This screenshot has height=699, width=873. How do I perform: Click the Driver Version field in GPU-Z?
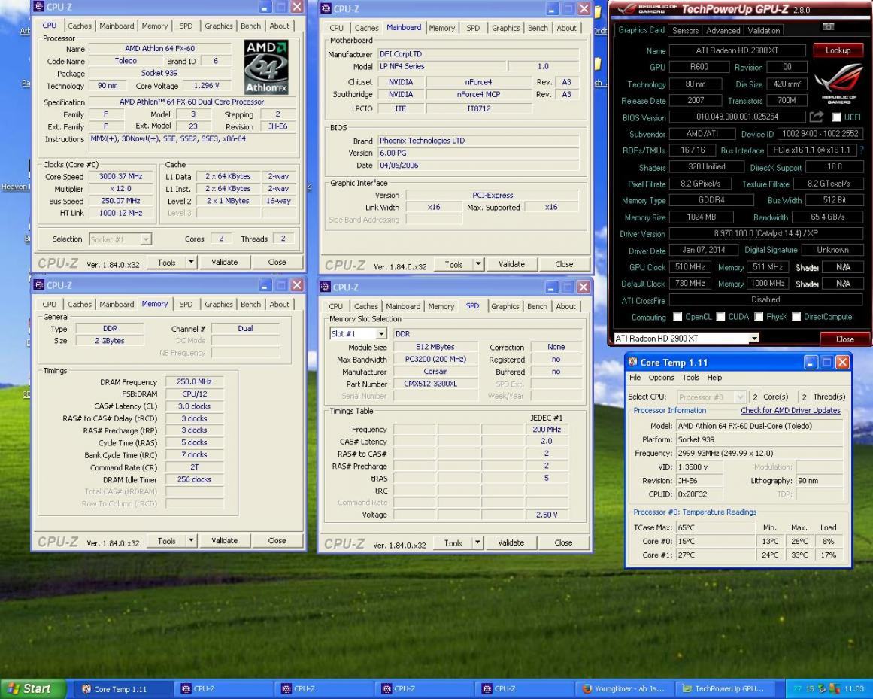[766, 233]
